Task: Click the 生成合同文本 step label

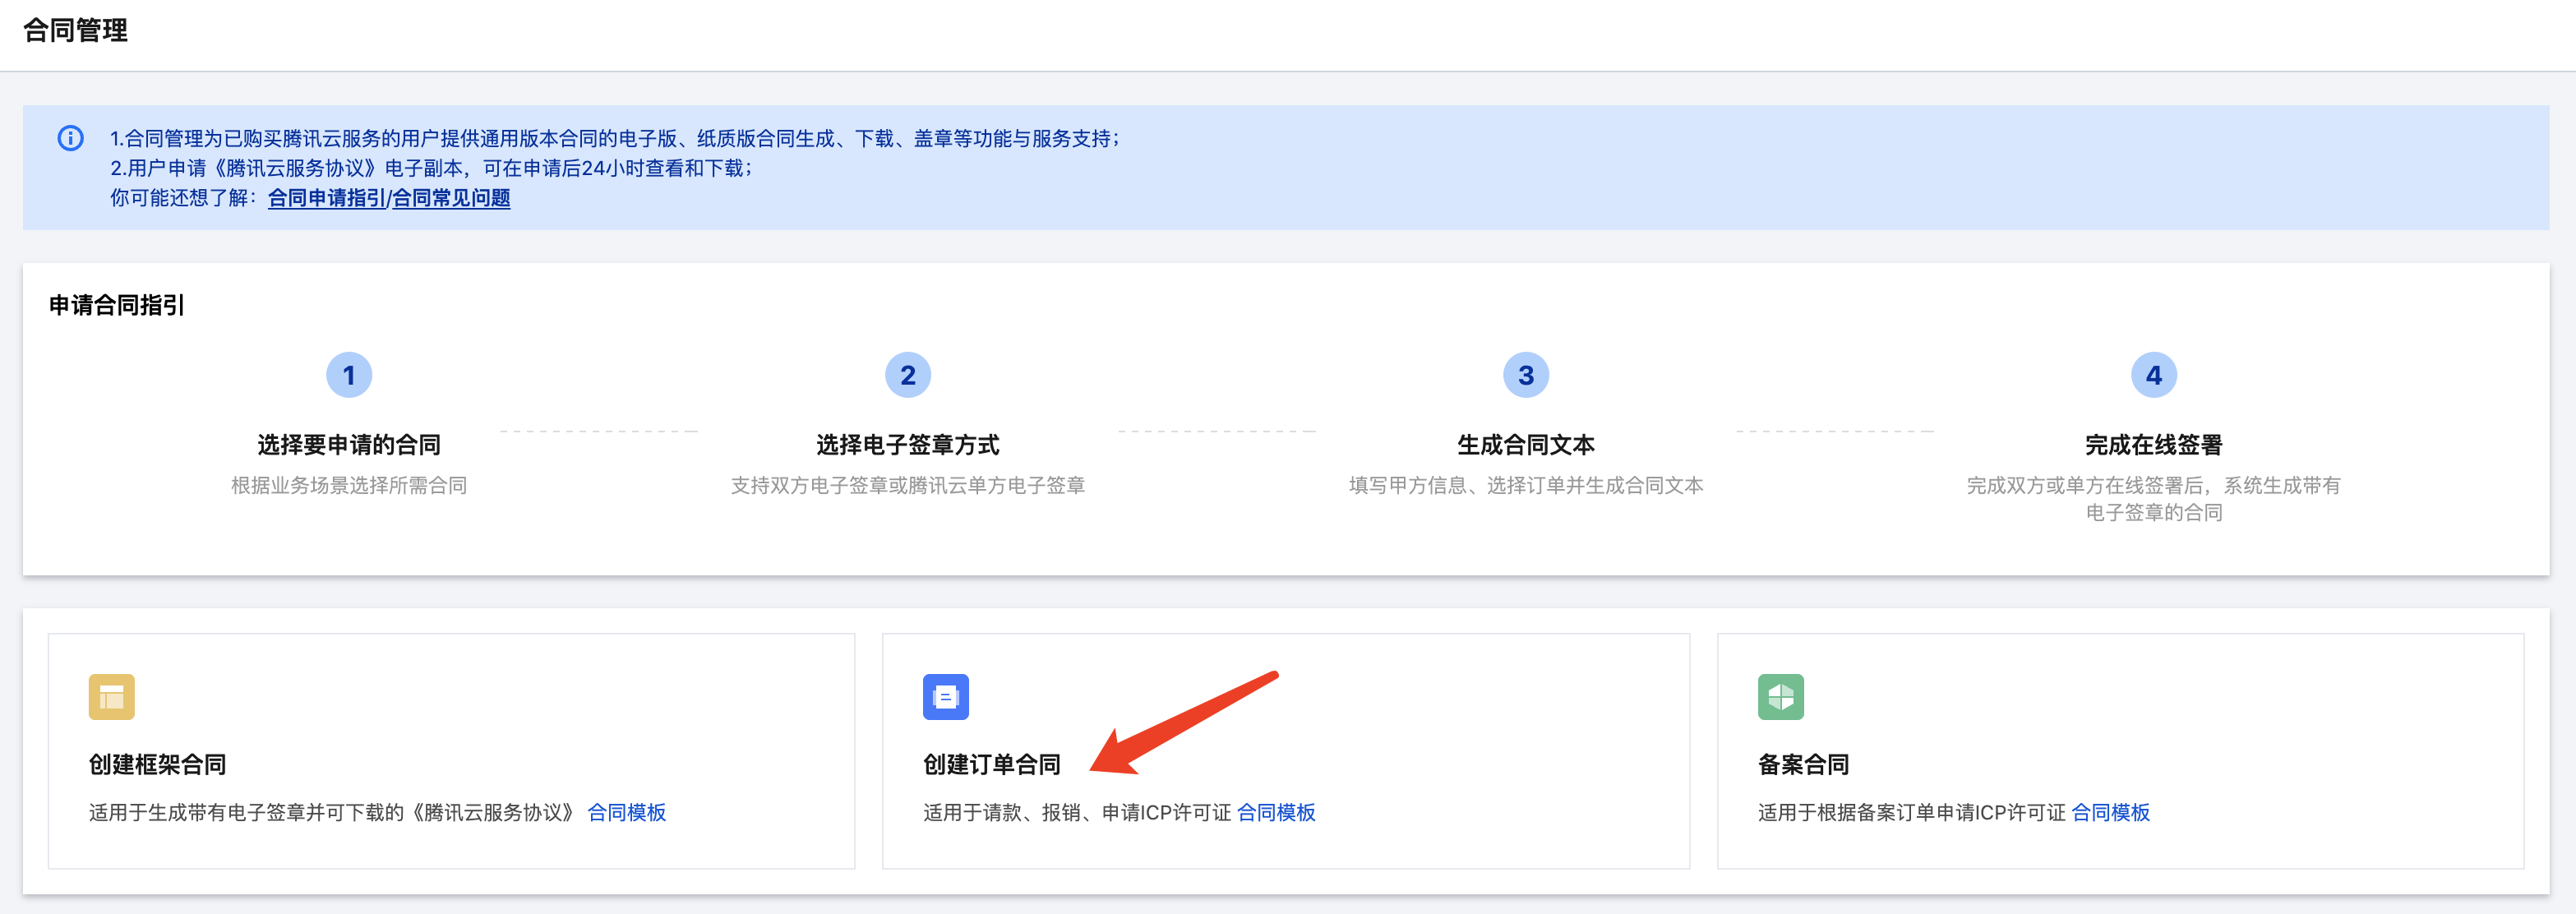Action: click(1525, 445)
